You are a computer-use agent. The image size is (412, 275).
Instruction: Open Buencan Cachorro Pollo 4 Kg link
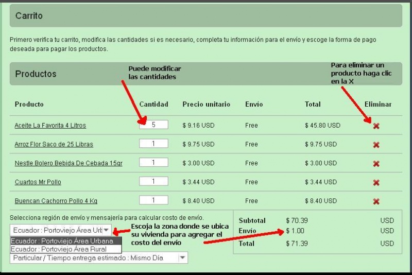click(56, 201)
